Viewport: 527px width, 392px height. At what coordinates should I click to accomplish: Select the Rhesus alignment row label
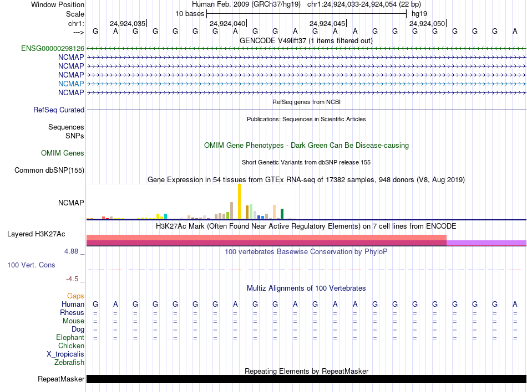72,312
